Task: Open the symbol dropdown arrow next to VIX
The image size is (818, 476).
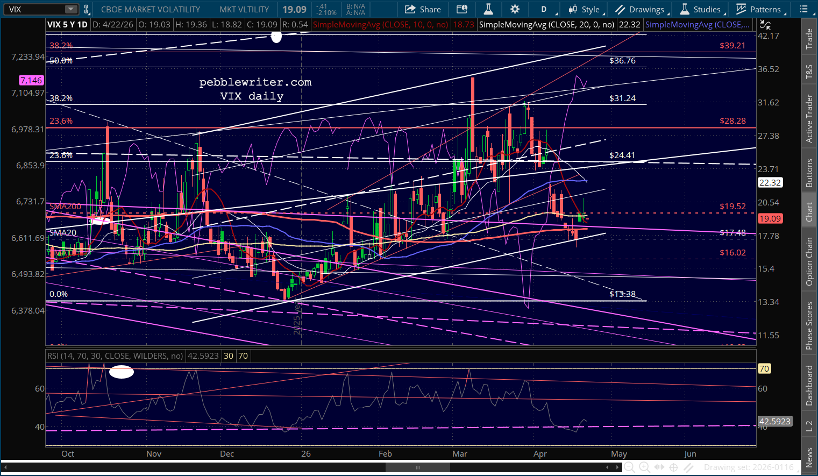Action: click(x=71, y=9)
